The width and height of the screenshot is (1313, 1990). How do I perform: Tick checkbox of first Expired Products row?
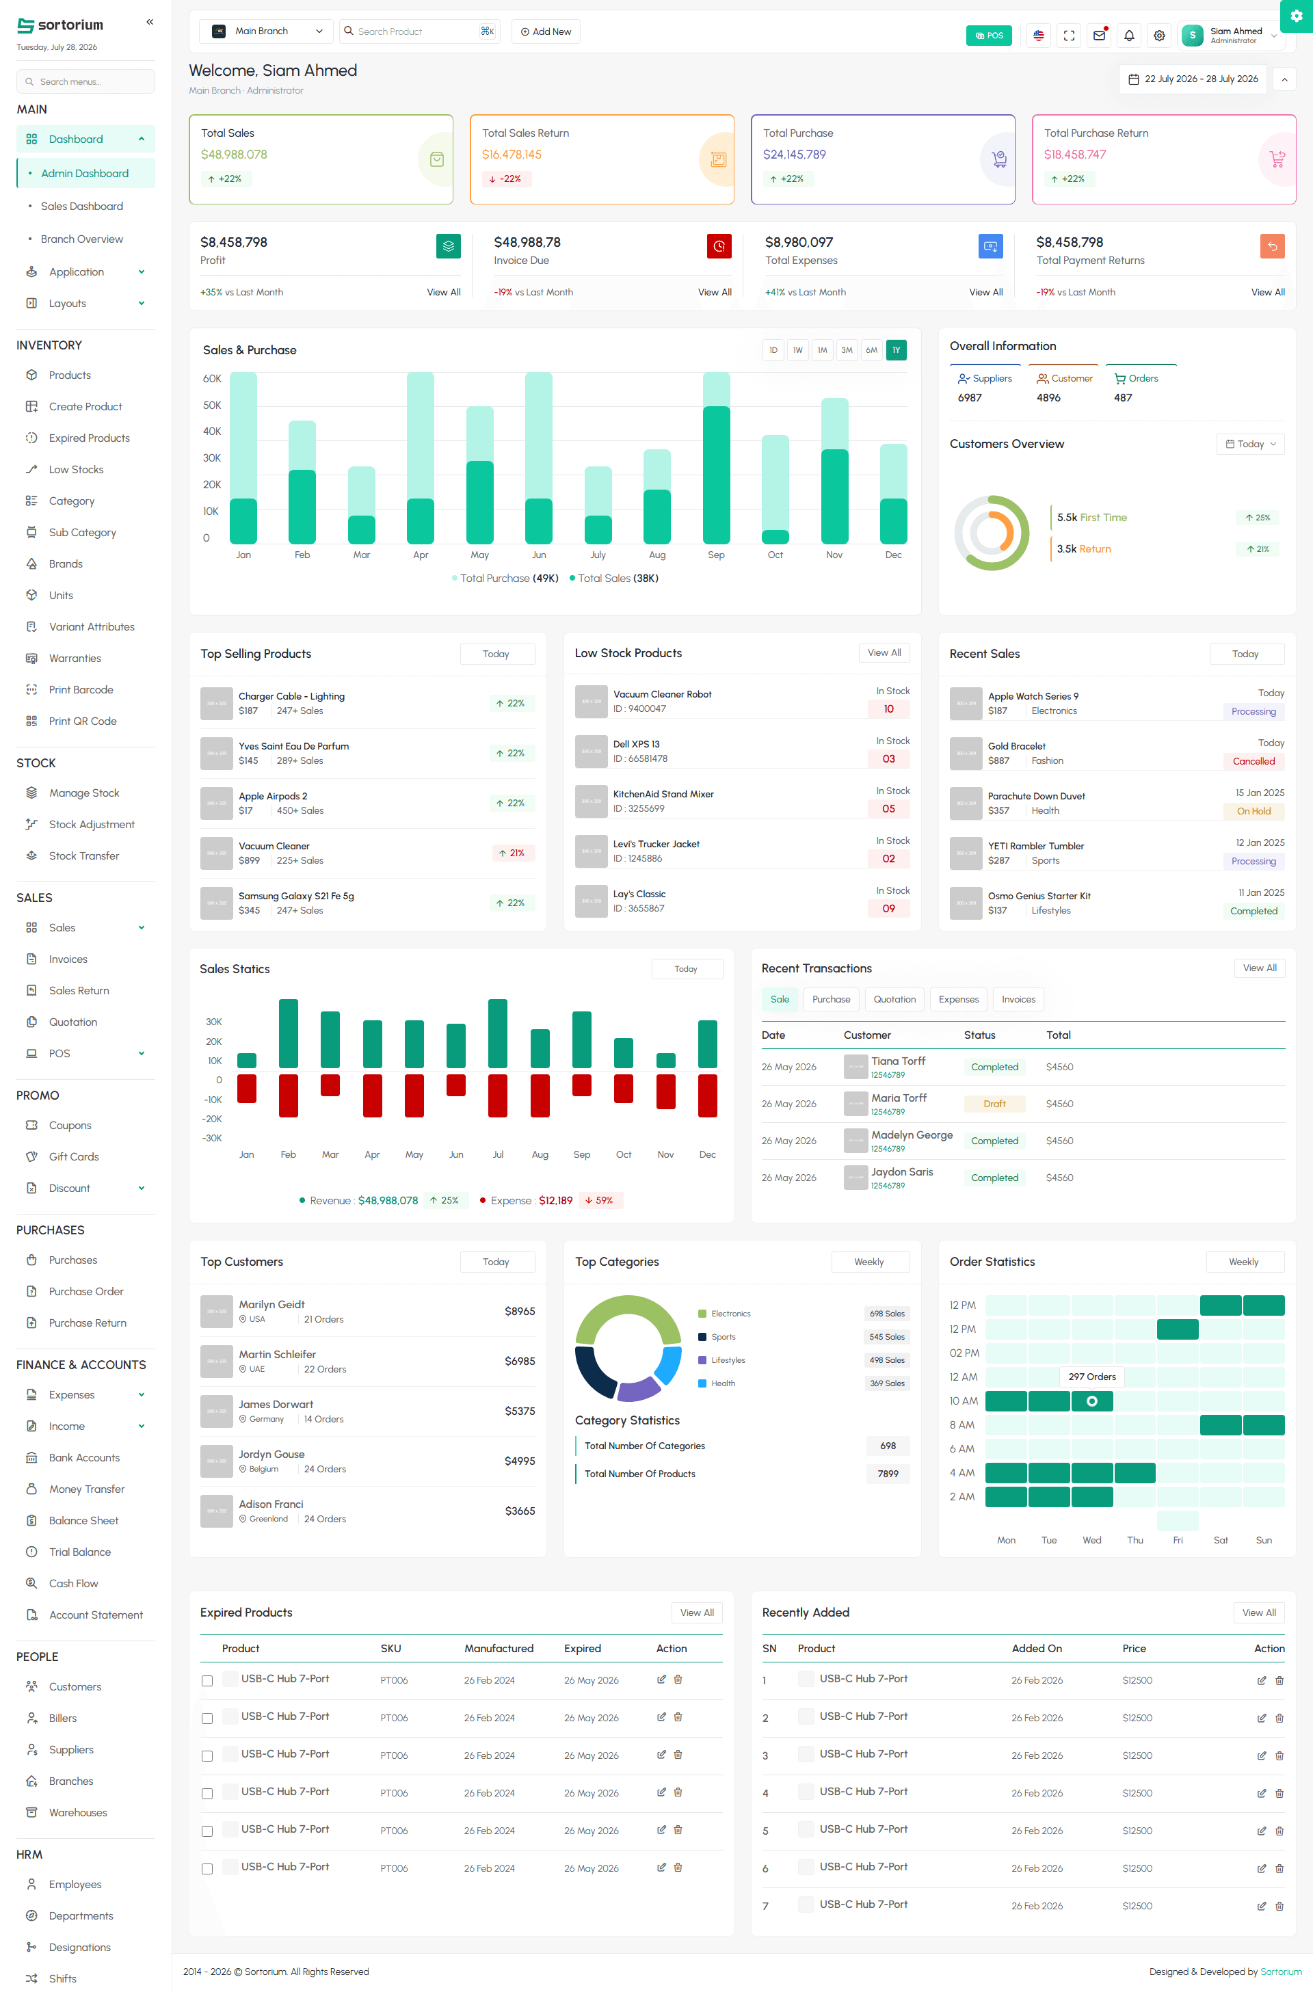[207, 1680]
